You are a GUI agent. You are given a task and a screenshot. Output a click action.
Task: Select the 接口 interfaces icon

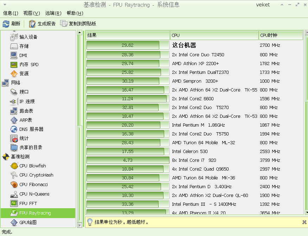14,92
